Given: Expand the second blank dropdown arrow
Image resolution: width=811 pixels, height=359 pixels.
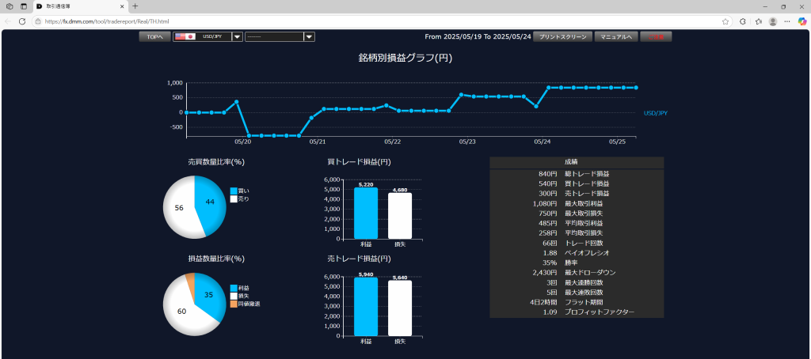Looking at the screenshot, I should tap(309, 36).
